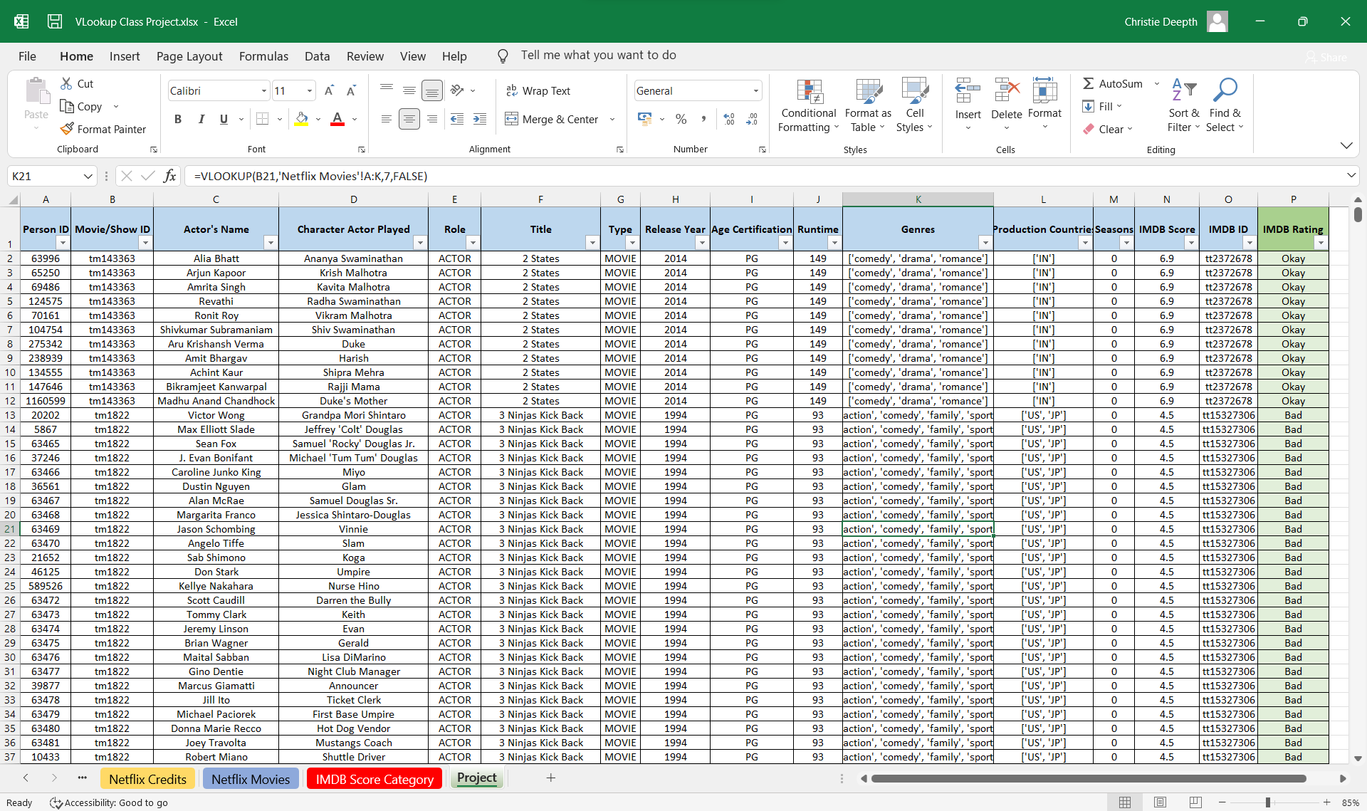The image size is (1367, 811).
Task: Open Cell Styles gallery
Action: 915,106
